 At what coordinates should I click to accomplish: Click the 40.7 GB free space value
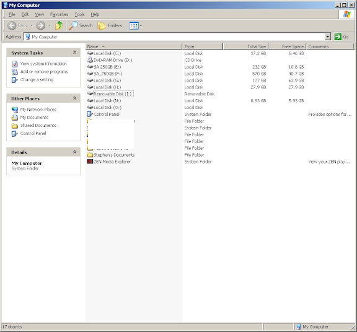click(x=296, y=74)
